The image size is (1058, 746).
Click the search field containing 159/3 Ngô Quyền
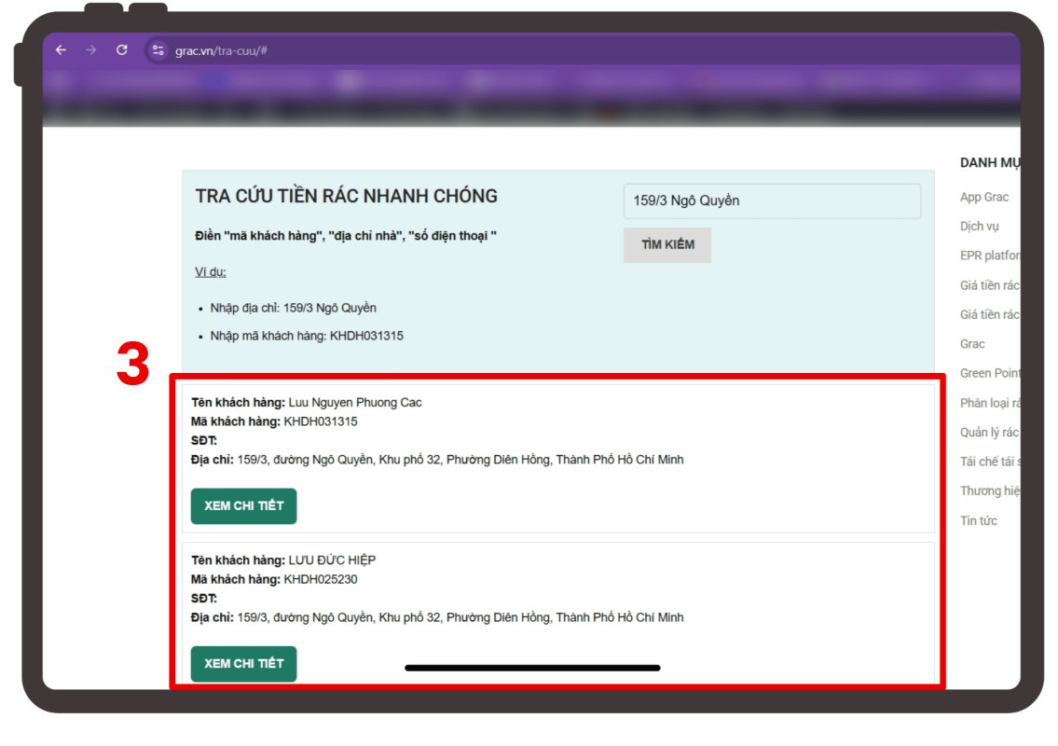[771, 201]
